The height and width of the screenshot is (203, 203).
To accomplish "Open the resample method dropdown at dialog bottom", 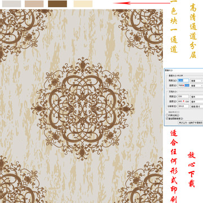I will 191,122.
